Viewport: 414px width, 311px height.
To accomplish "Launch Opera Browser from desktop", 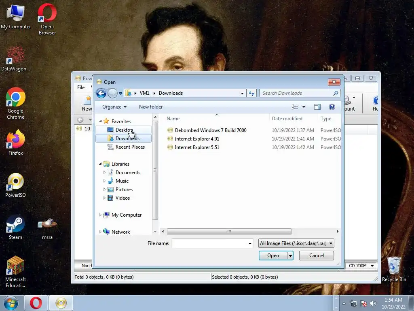I will pyautogui.click(x=47, y=19).
